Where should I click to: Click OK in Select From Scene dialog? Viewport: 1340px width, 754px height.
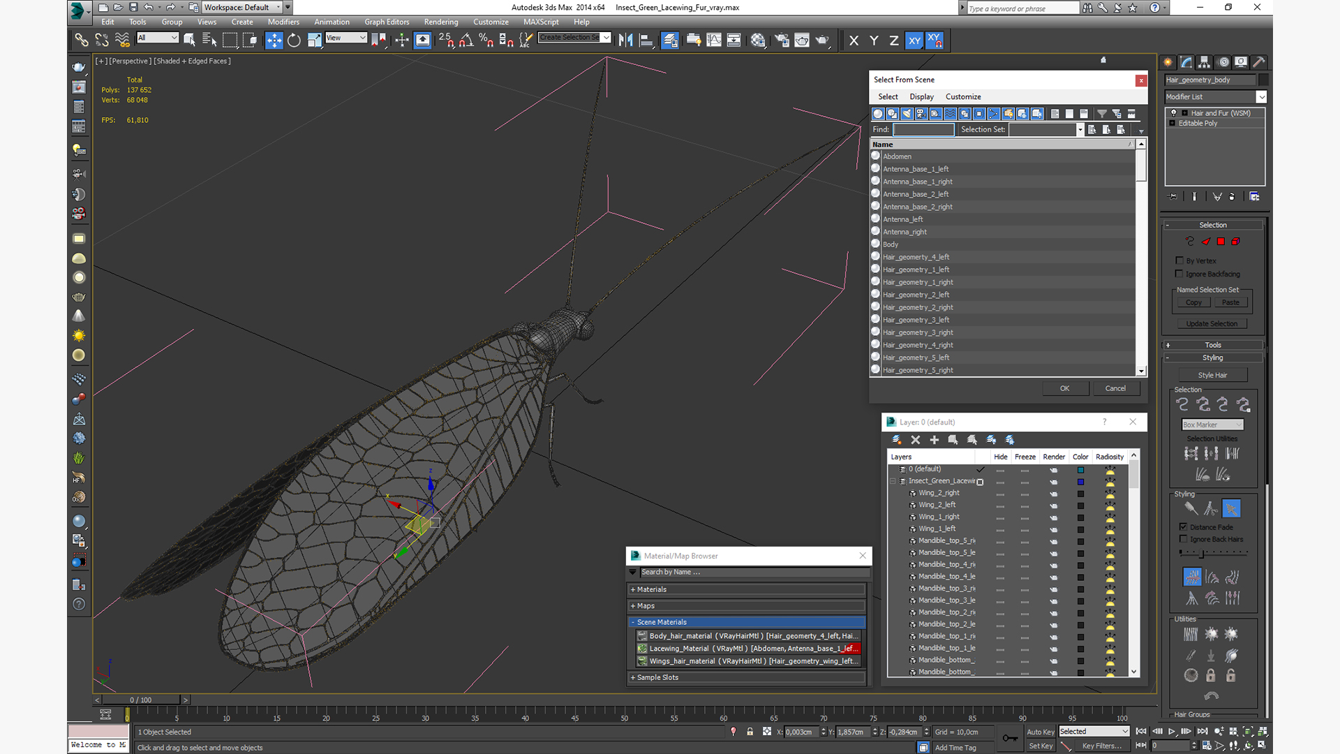[x=1065, y=388]
